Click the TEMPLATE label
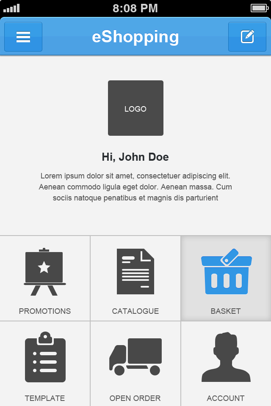The image size is (271, 406). coord(45,398)
